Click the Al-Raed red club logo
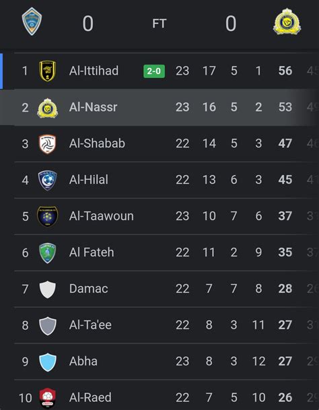 (47, 398)
